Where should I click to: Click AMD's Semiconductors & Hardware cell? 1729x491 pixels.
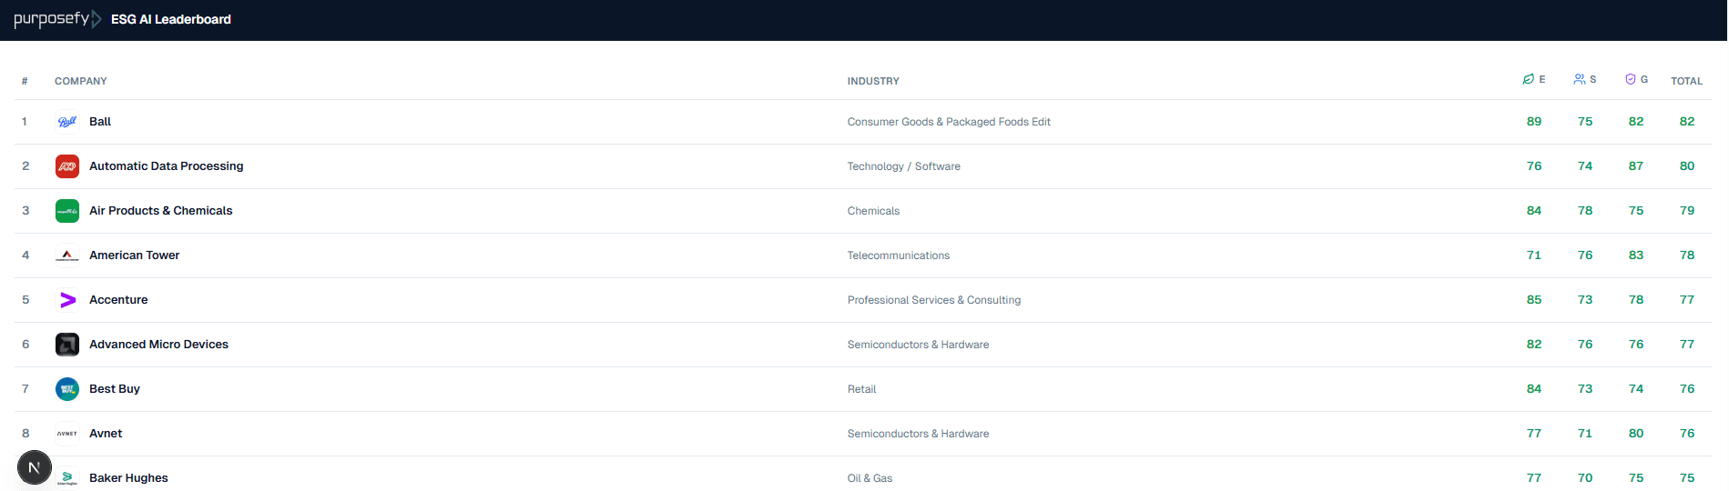[918, 345]
